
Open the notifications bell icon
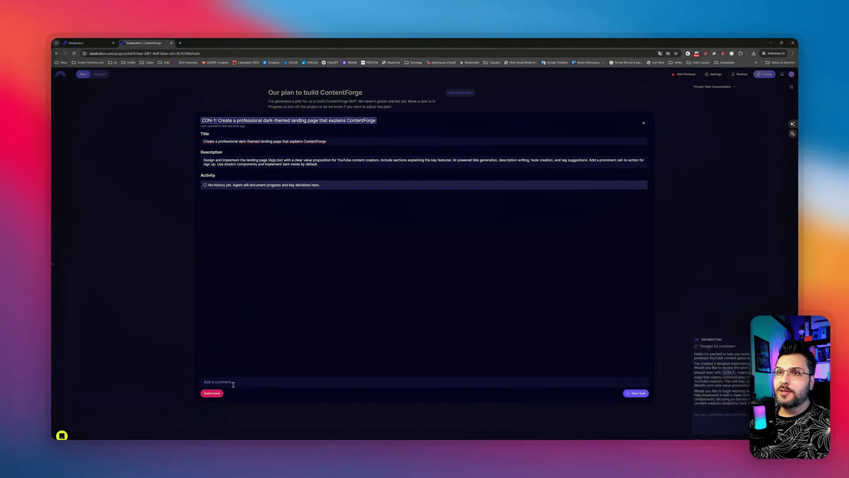tap(782, 74)
